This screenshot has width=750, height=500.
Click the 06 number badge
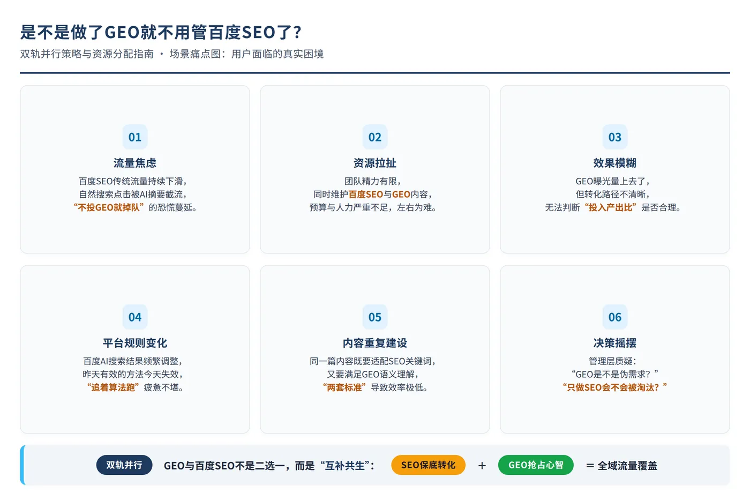[x=615, y=317]
